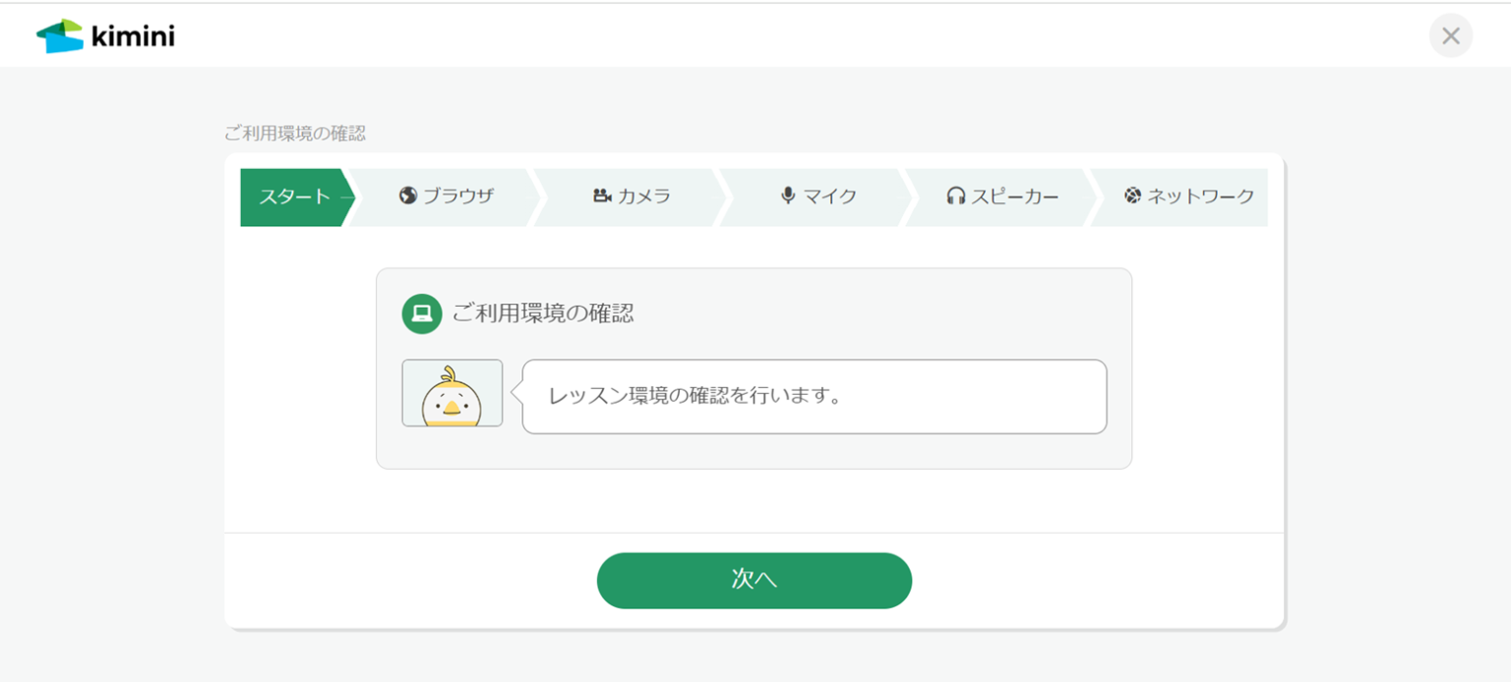Click the レッスン環境の確認を行います speech bubble

814,396
